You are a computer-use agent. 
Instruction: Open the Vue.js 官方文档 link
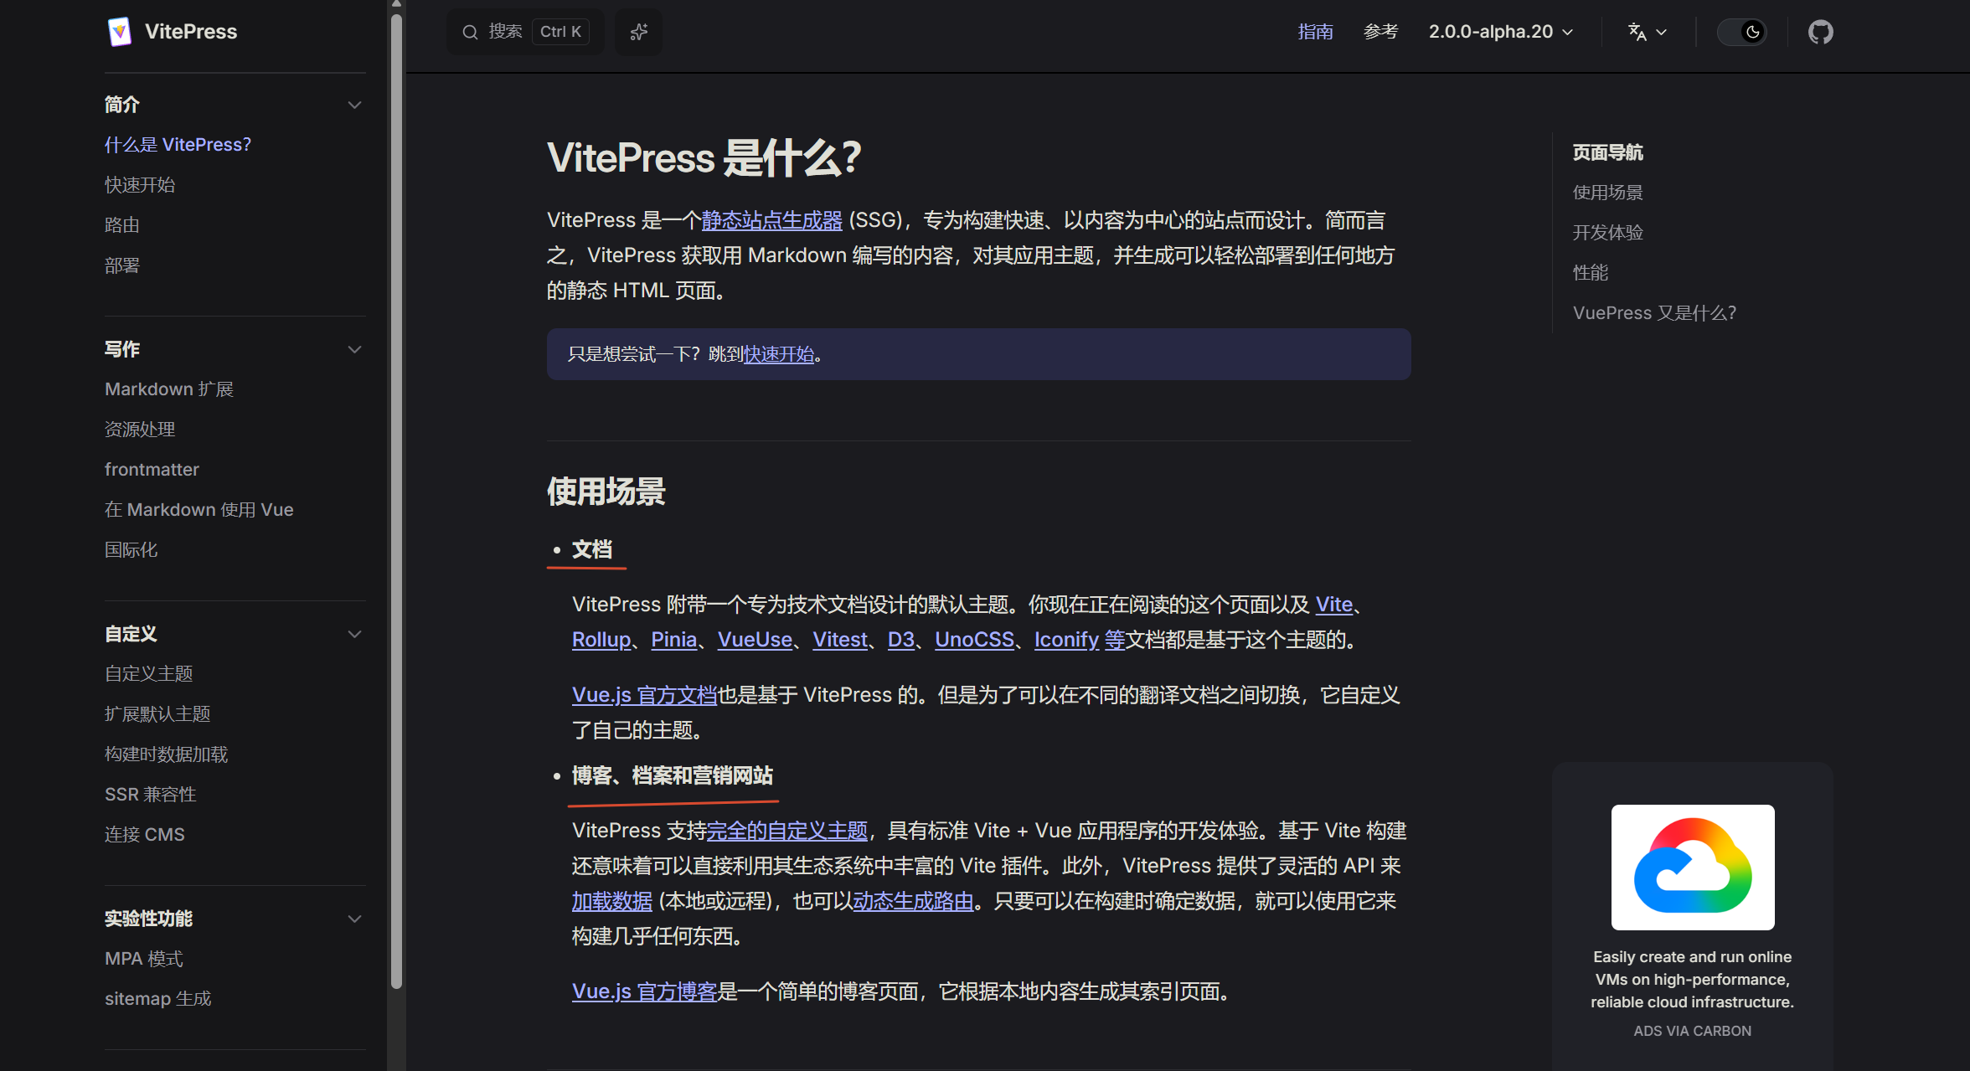(x=644, y=695)
